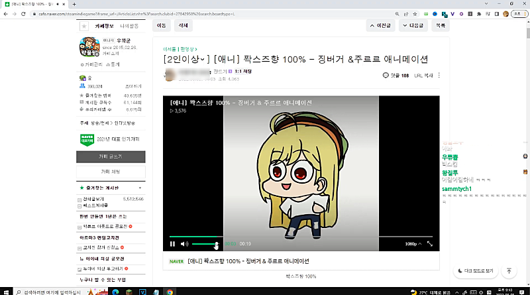Open the 아르마3 랜덤고지전 menu heading
Screen dimensions: 530x295
tap(99, 238)
